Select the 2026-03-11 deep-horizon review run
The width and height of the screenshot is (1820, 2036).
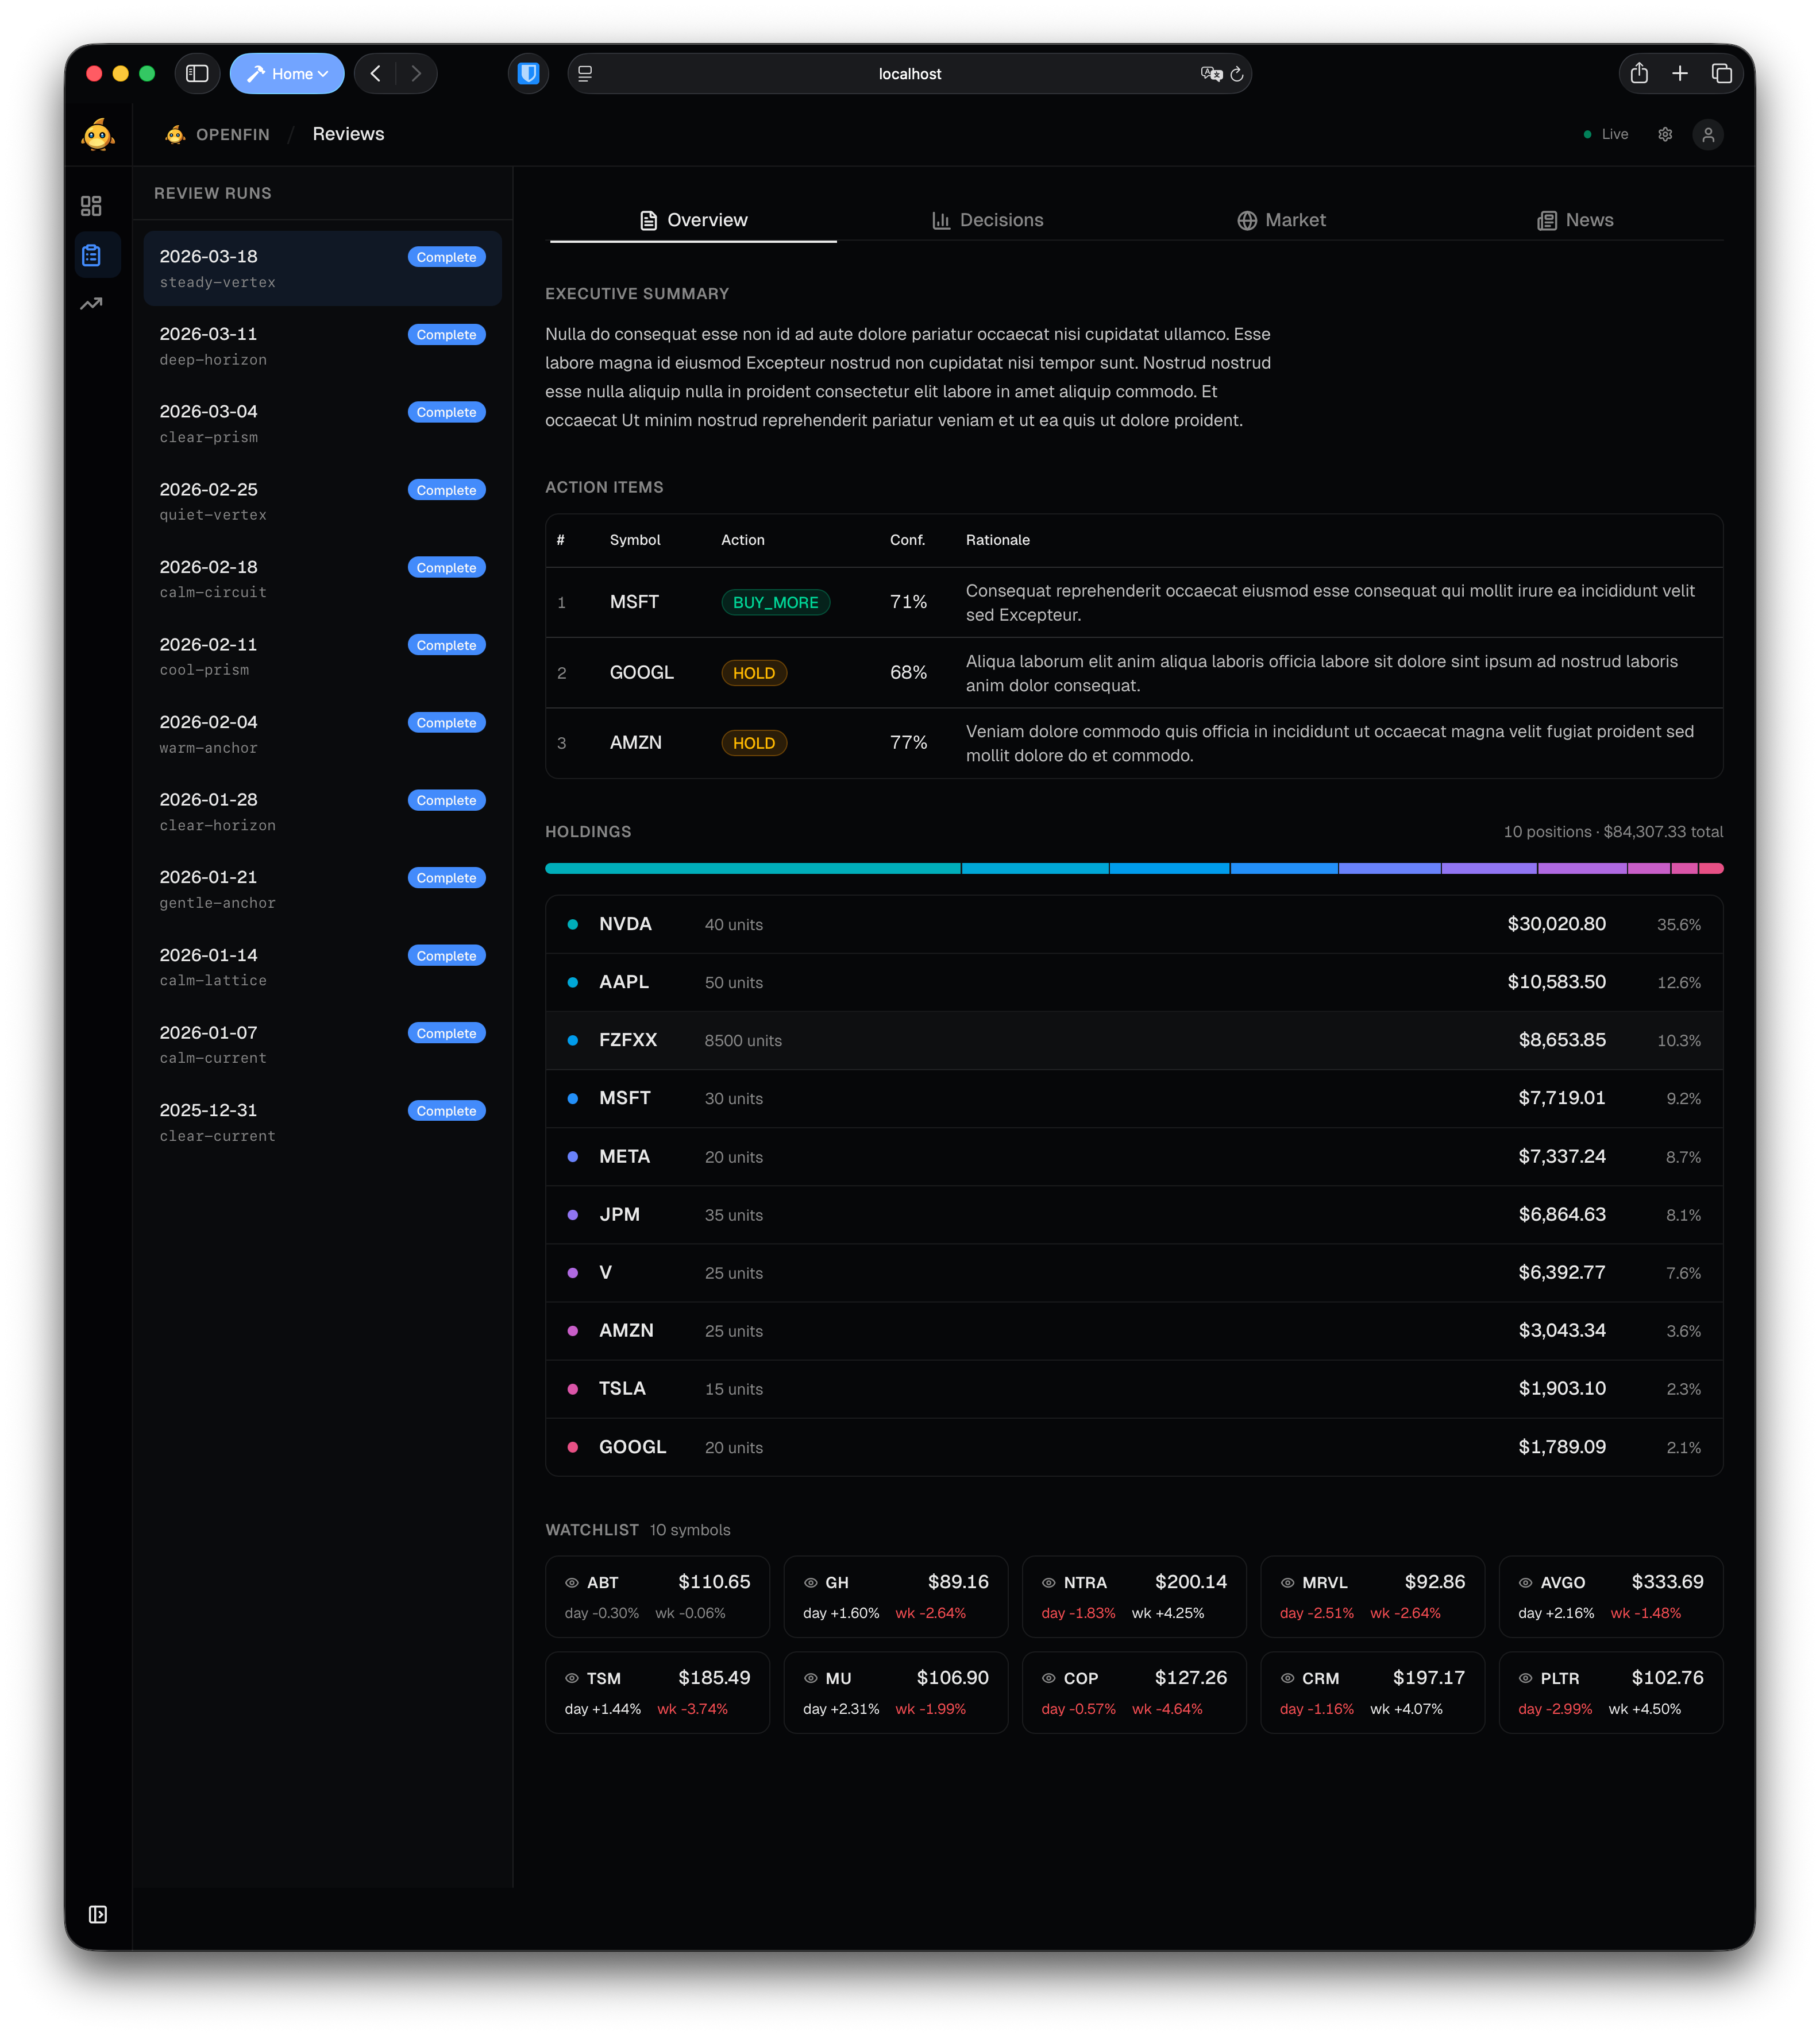coord(322,346)
